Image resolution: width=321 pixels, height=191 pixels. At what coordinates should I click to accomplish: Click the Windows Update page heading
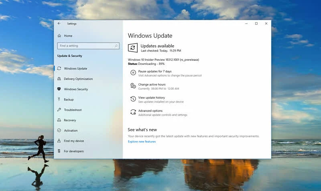click(x=150, y=36)
